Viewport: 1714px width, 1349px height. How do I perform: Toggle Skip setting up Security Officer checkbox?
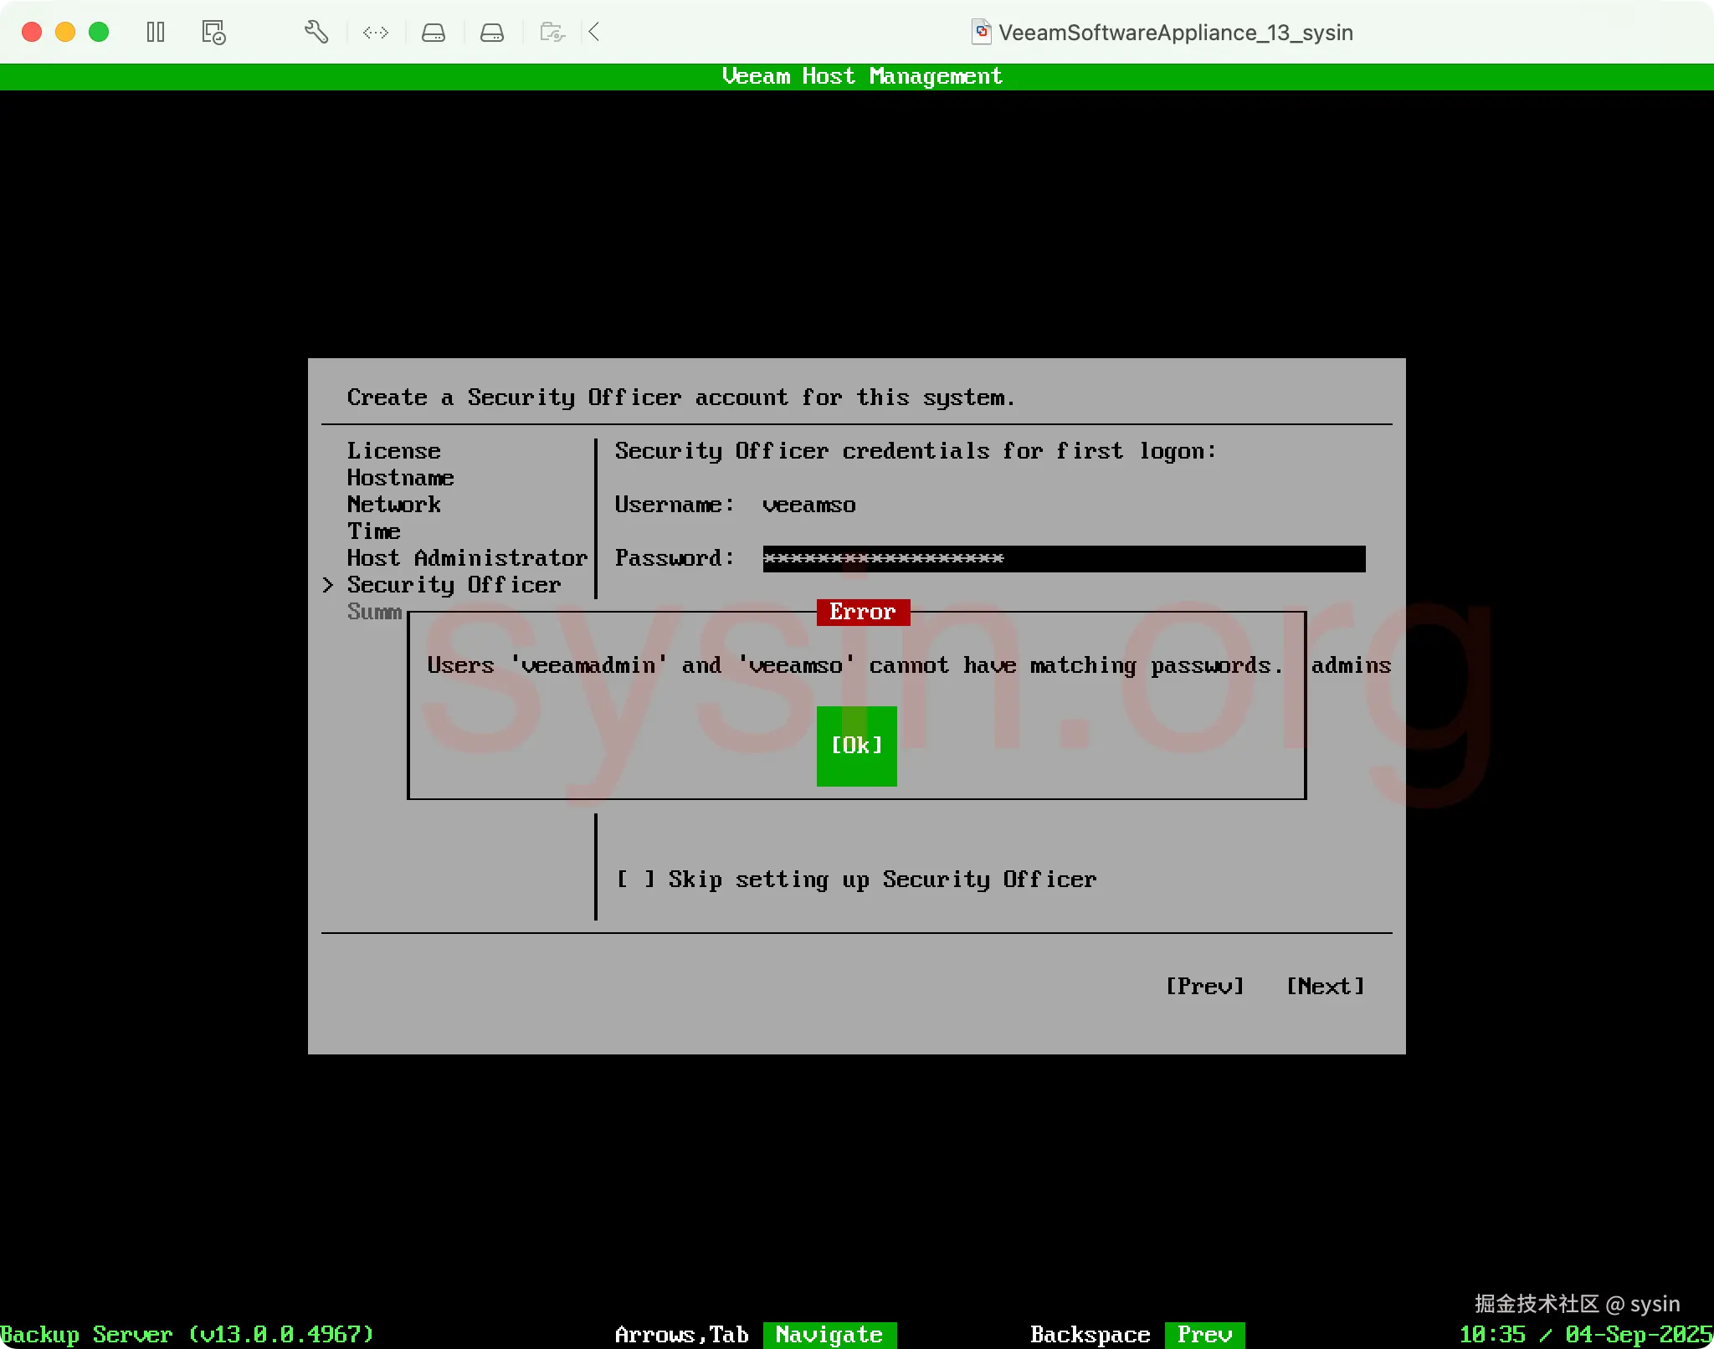tap(635, 879)
